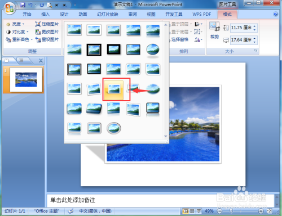Open the WPS PDF tab

click(202, 14)
